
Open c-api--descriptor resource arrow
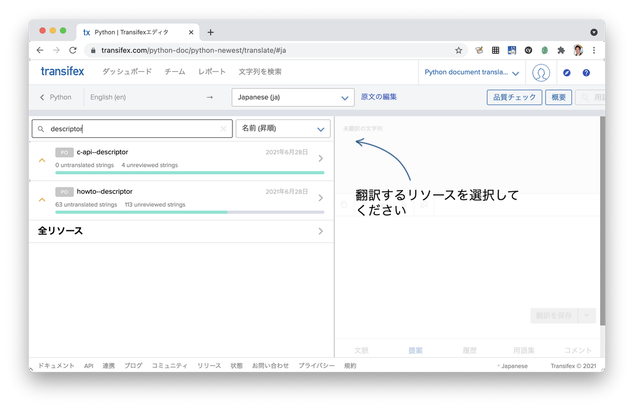(x=321, y=159)
